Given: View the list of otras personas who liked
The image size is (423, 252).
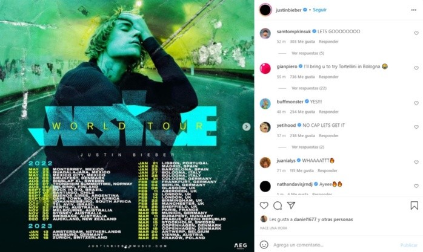Looking at the screenshot, I should pos(337,219).
